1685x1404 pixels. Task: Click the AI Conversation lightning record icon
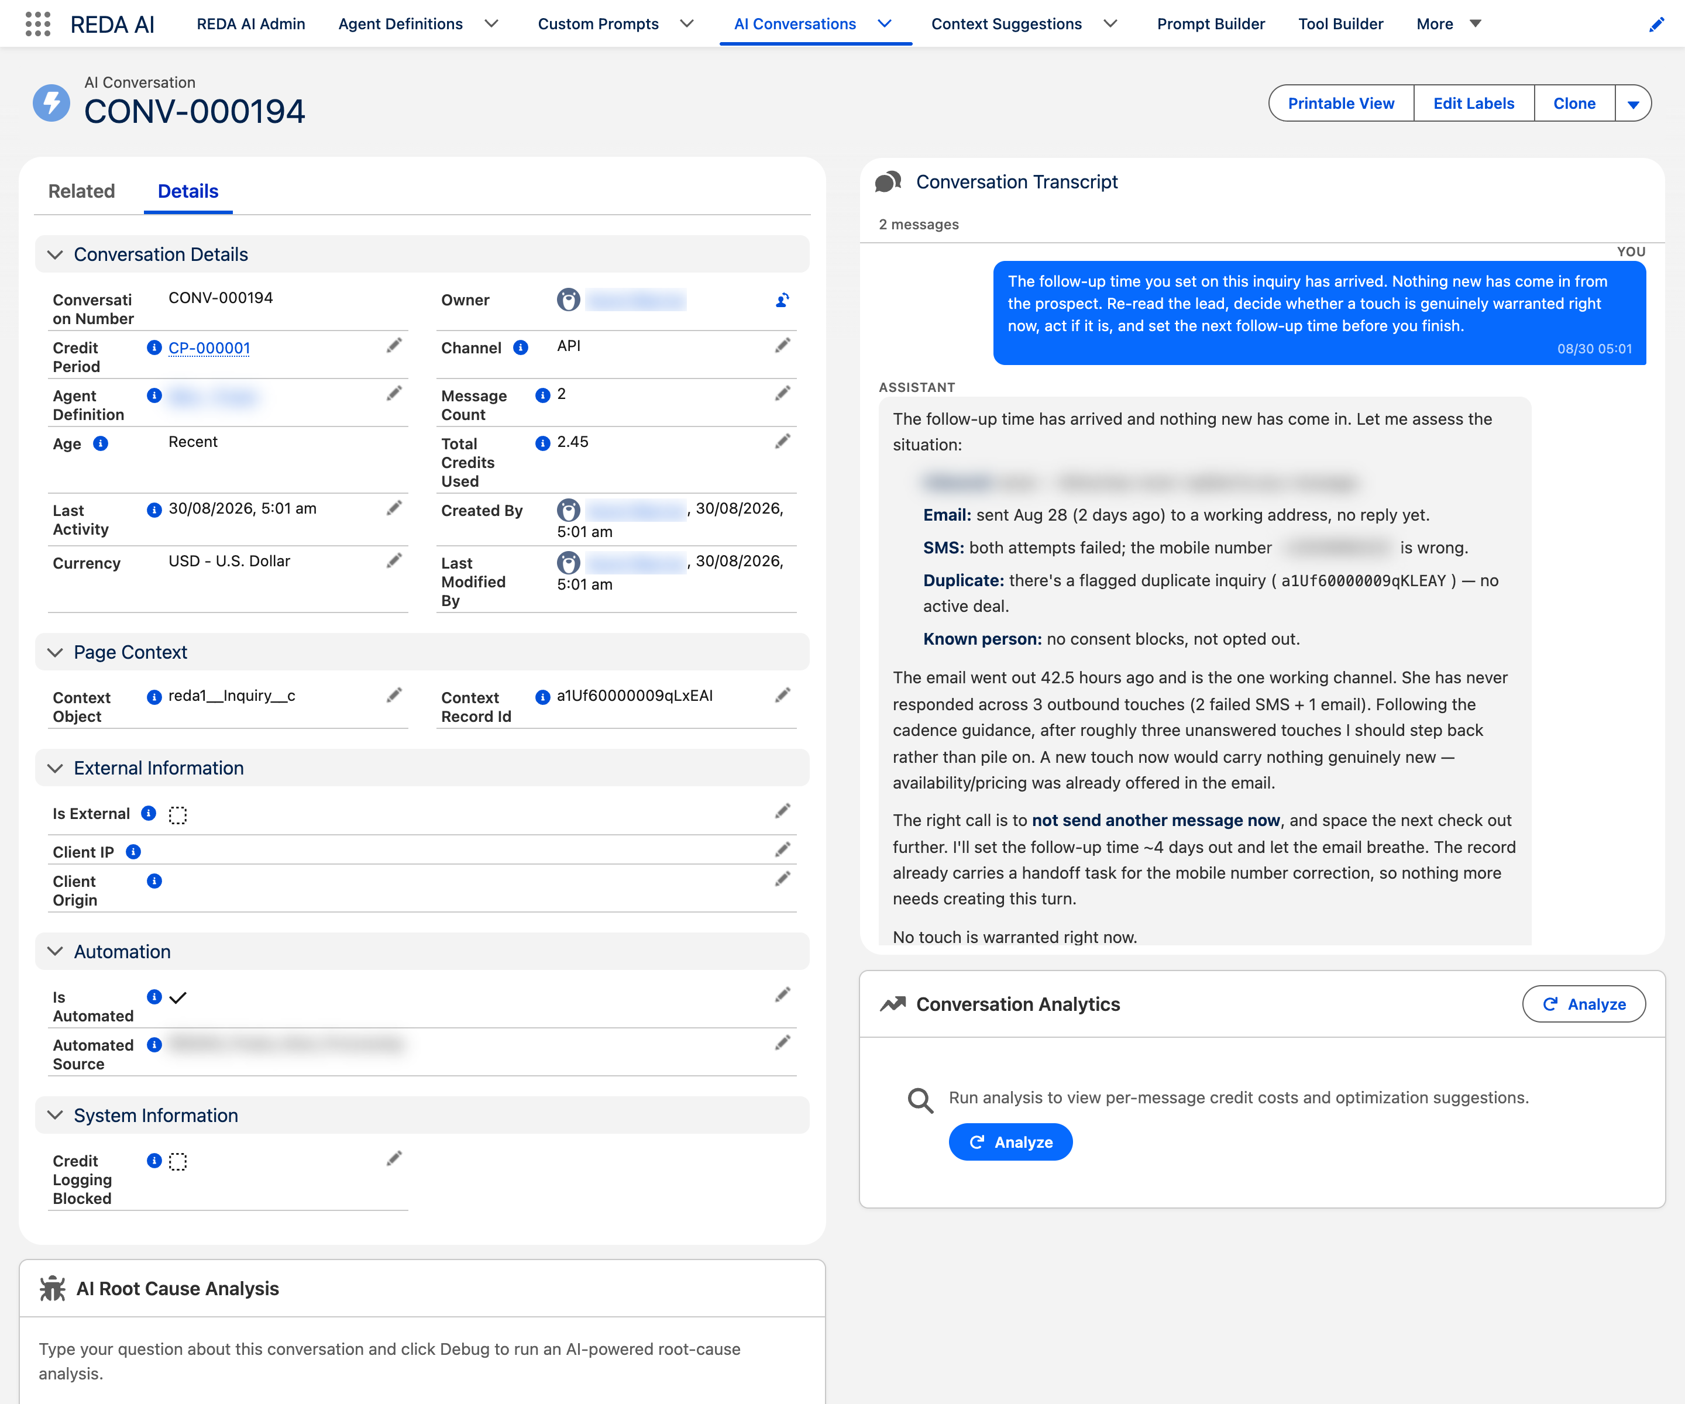pos(51,103)
